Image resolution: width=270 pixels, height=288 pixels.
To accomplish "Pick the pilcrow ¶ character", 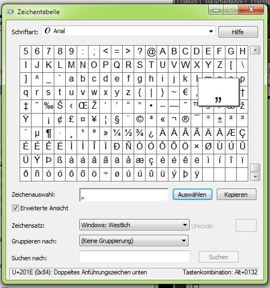I will (x=48, y=133).
